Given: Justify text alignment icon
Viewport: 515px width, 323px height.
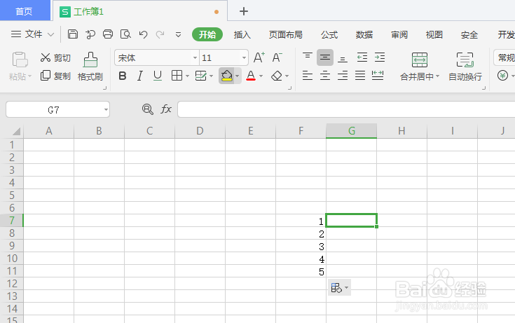Looking at the screenshot, I should (360, 76).
